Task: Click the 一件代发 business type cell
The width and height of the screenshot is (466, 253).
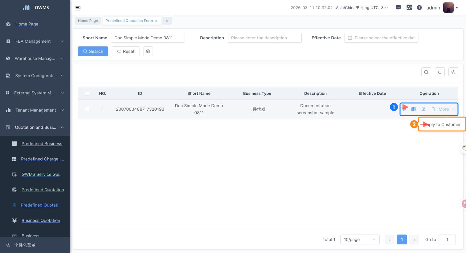Action: (x=257, y=109)
